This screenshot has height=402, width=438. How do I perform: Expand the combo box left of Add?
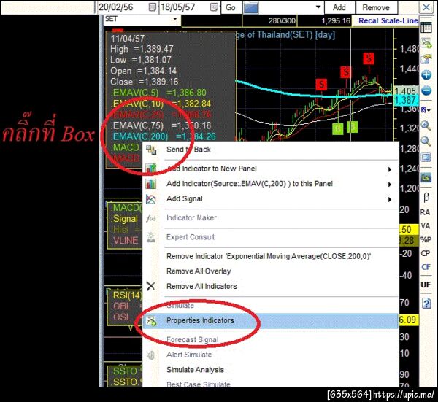[x=318, y=7]
